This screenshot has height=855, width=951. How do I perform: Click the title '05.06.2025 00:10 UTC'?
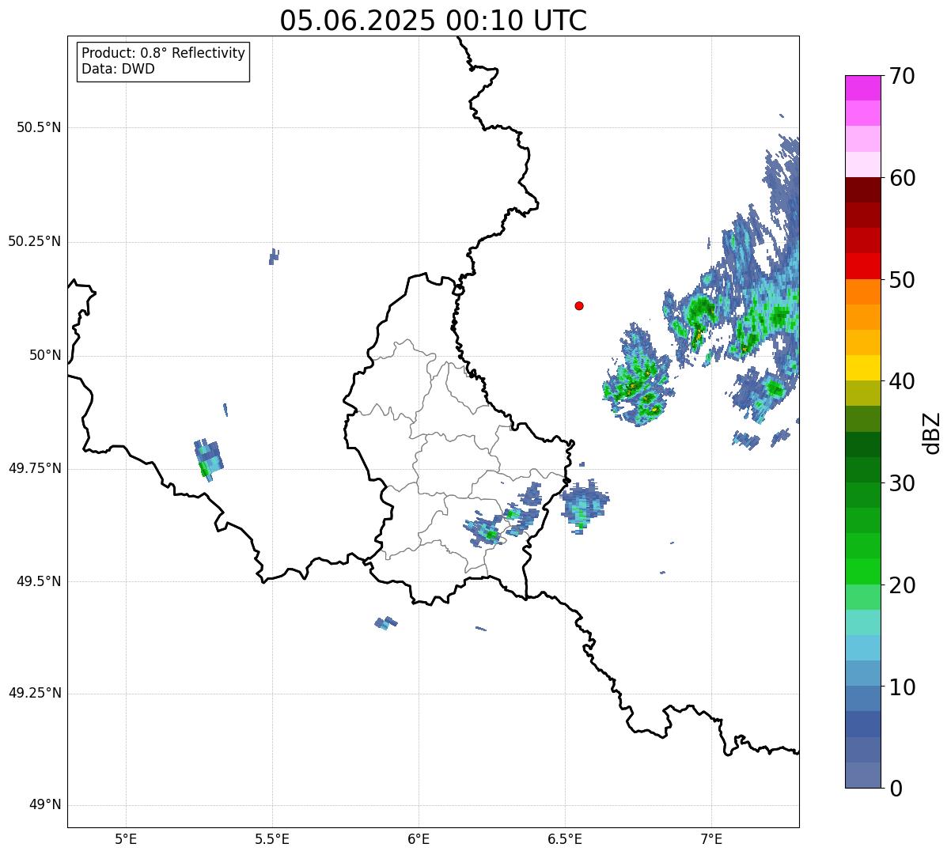pos(434,21)
